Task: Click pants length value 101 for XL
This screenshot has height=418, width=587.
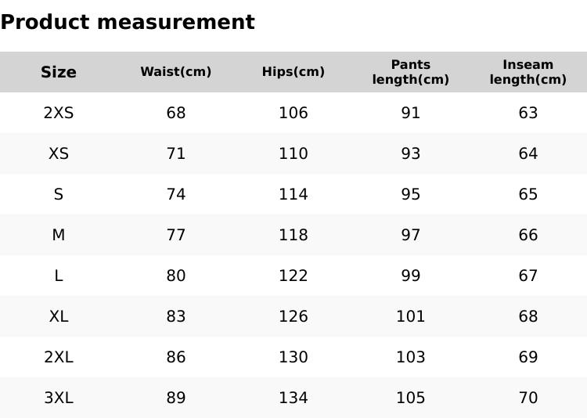Action: (411, 316)
